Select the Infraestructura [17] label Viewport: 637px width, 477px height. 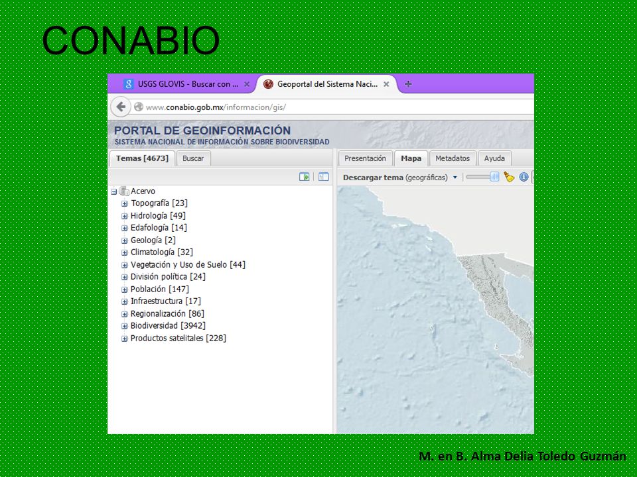click(166, 301)
